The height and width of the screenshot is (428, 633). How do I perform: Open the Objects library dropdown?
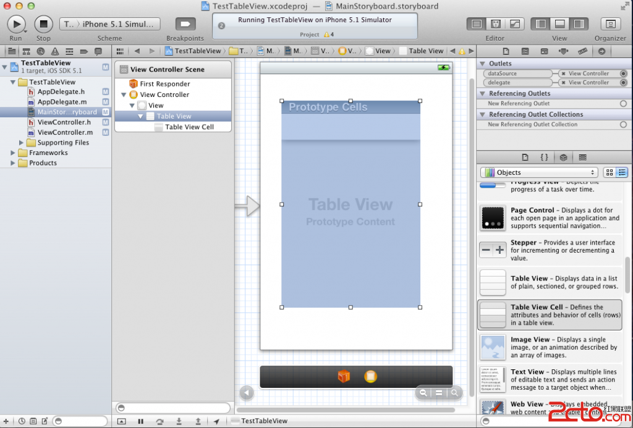[539, 172]
